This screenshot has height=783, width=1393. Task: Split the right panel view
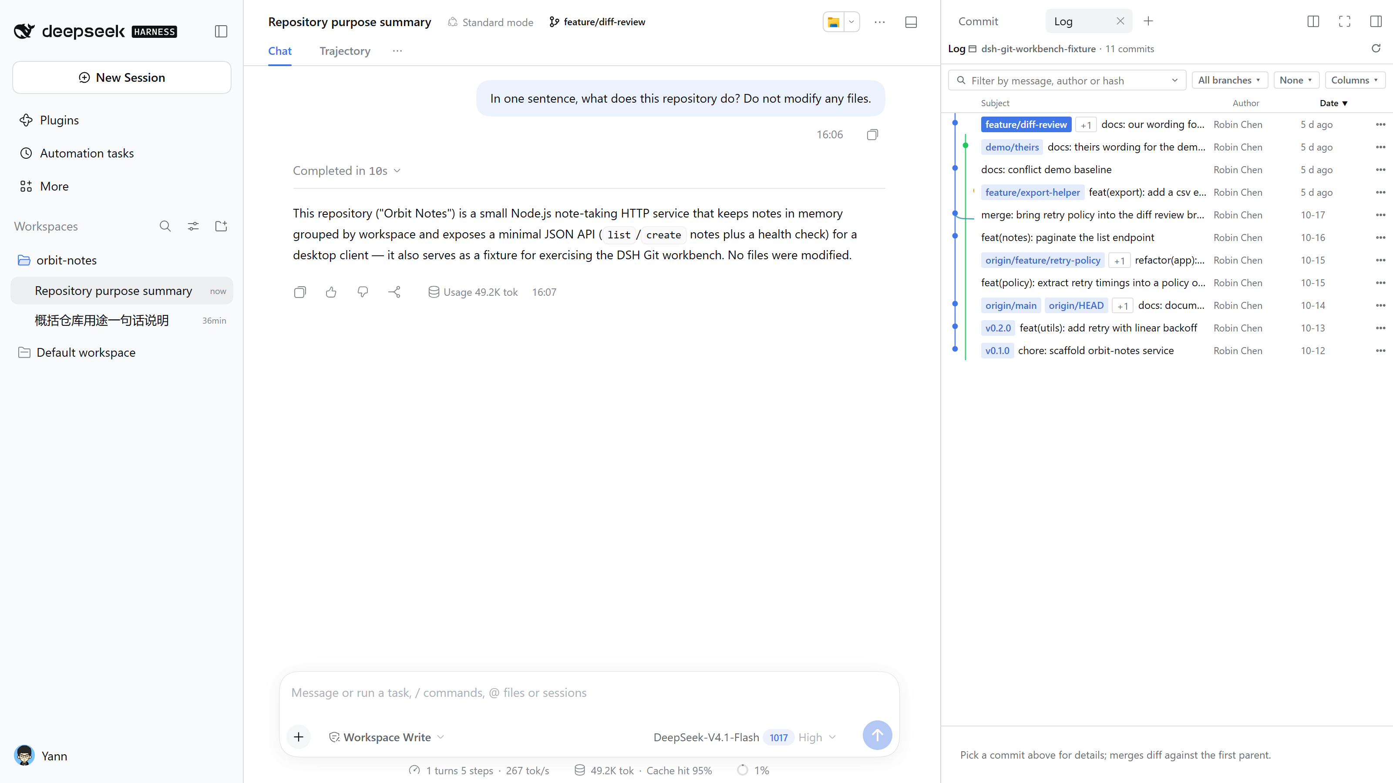(1313, 21)
